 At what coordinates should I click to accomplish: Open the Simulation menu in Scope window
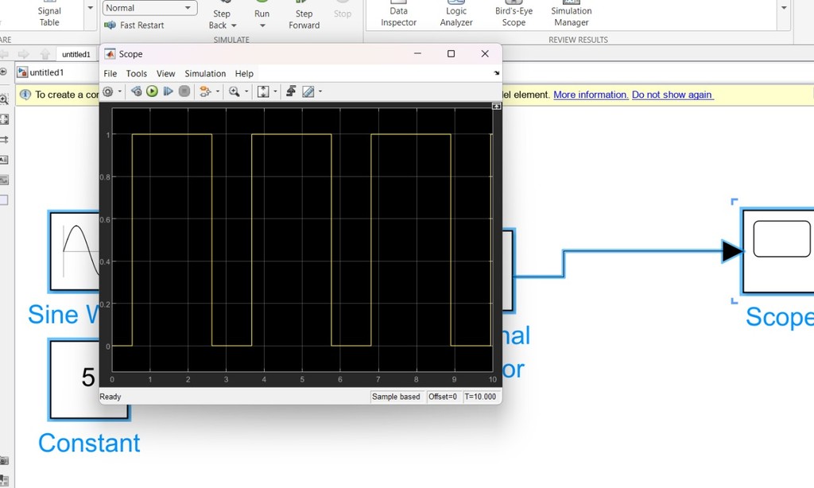[205, 74]
